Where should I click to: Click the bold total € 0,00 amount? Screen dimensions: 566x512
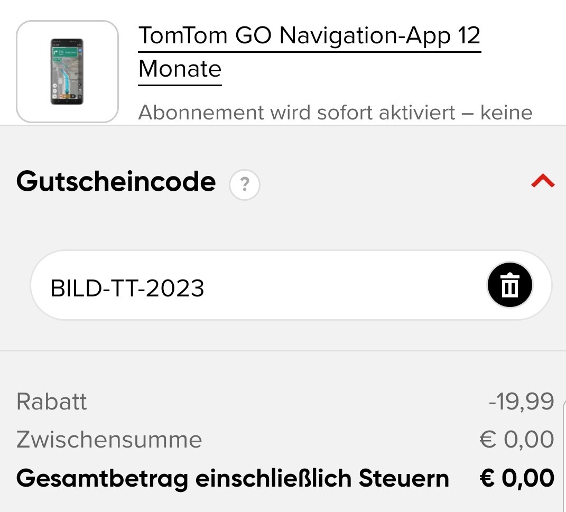517,478
